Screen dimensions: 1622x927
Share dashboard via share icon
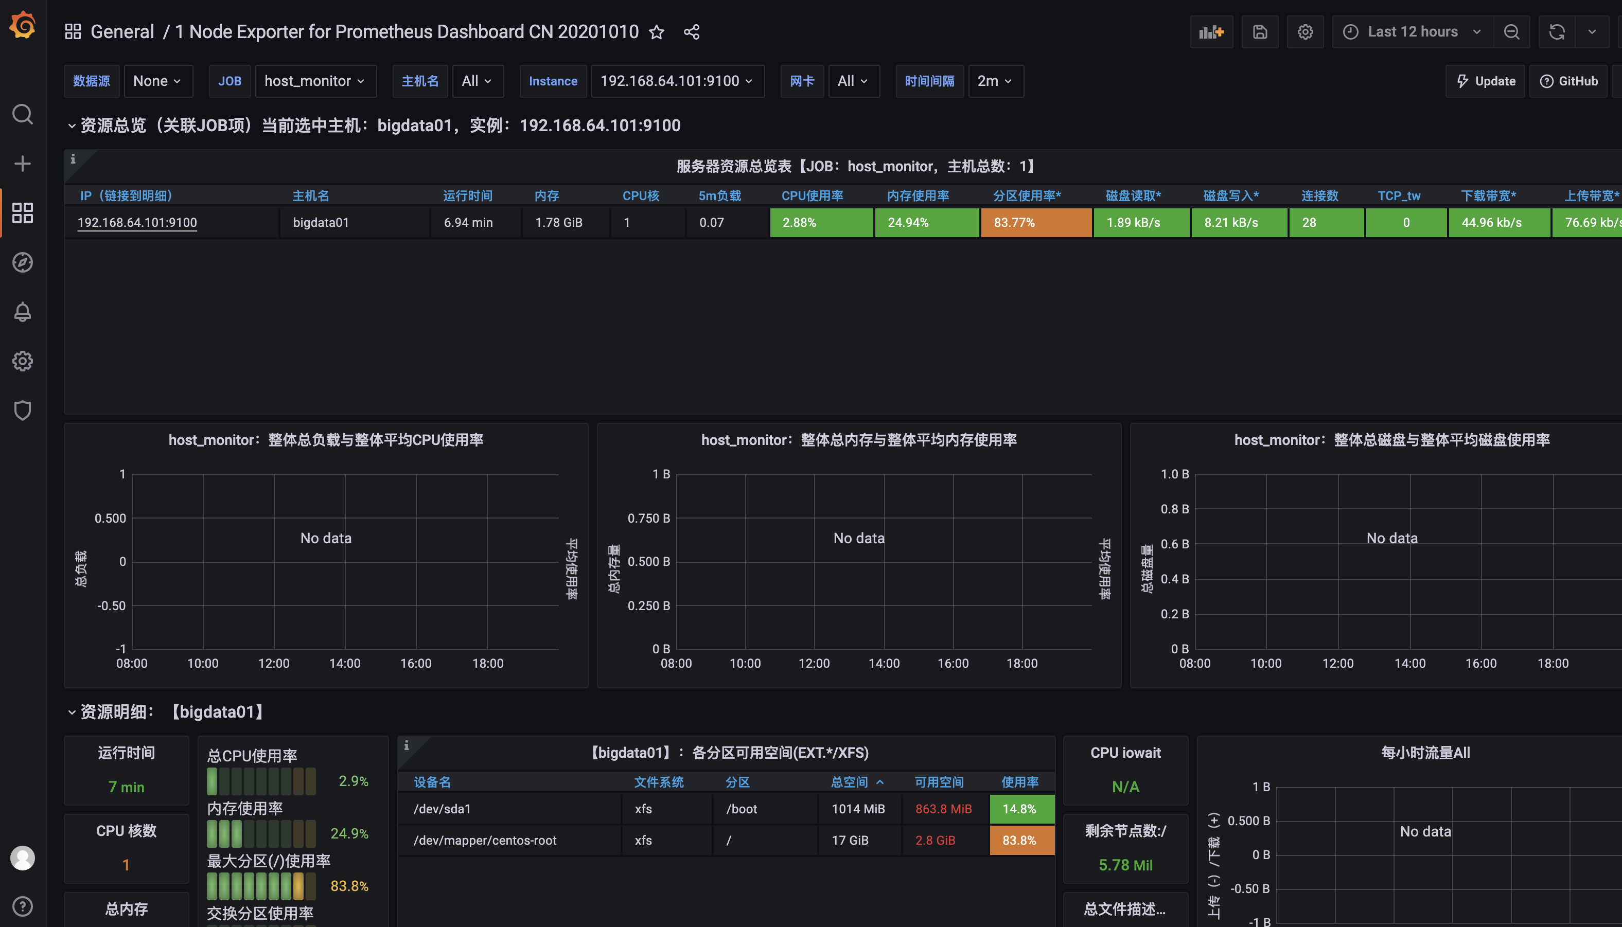coord(692,32)
